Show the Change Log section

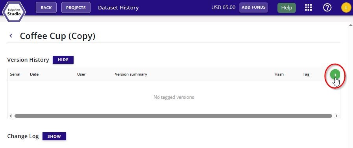(x=54, y=136)
